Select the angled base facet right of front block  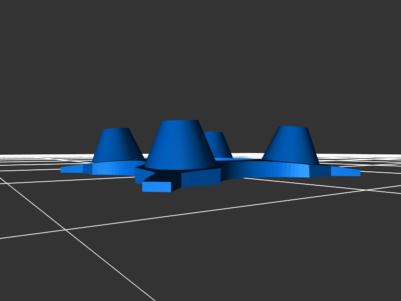(x=200, y=177)
